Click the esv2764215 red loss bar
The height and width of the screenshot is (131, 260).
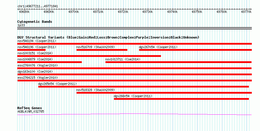point(134,81)
